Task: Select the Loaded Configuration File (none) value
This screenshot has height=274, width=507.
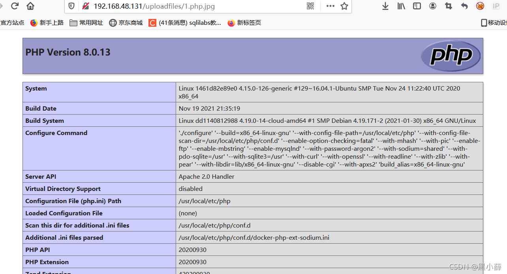Action: tap(188, 213)
